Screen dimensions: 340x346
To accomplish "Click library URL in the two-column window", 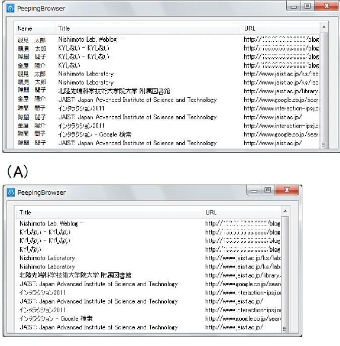I will coord(243,275).
